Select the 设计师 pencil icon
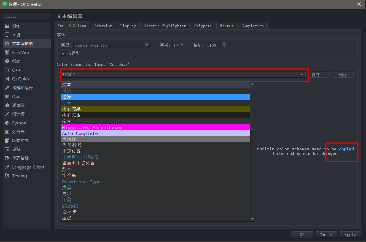The image size is (366, 242). tap(7, 114)
